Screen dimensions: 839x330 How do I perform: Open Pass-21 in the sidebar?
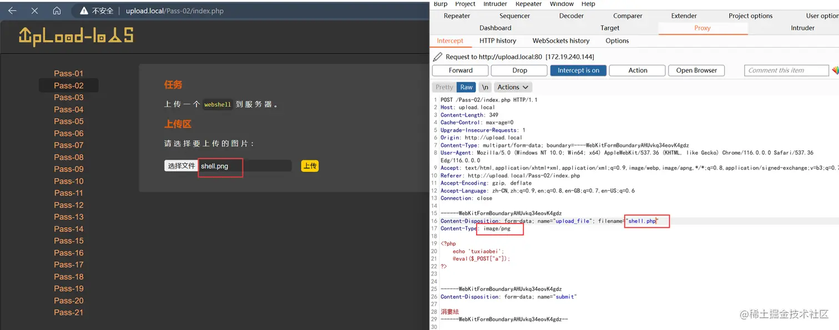pyautogui.click(x=69, y=312)
